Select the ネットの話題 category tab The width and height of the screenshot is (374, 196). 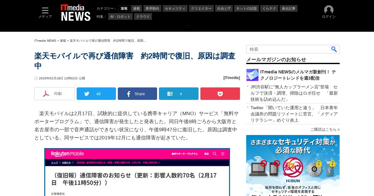point(247,8)
